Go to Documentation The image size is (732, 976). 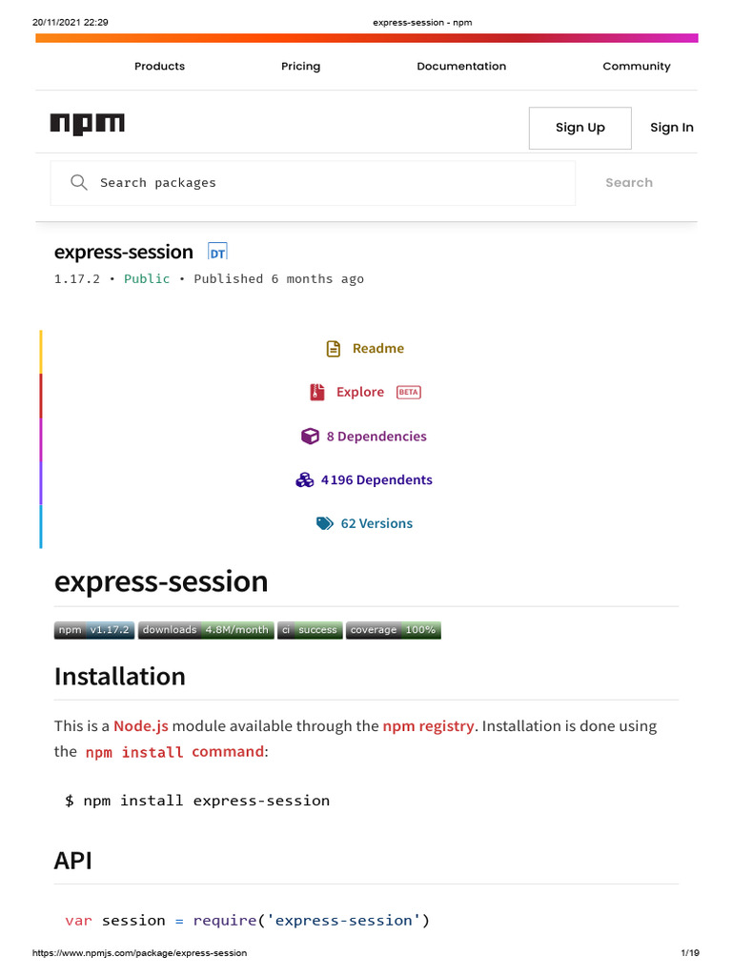[x=461, y=67]
